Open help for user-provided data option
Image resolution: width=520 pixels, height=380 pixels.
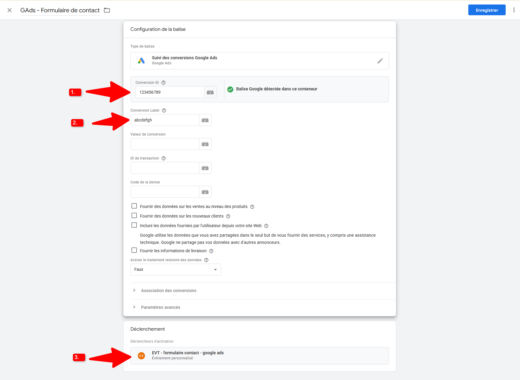pos(266,226)
